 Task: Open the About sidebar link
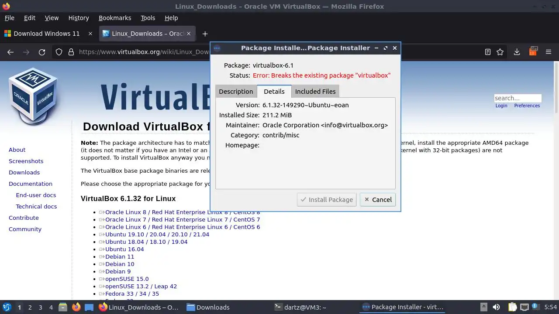(17, 150)
